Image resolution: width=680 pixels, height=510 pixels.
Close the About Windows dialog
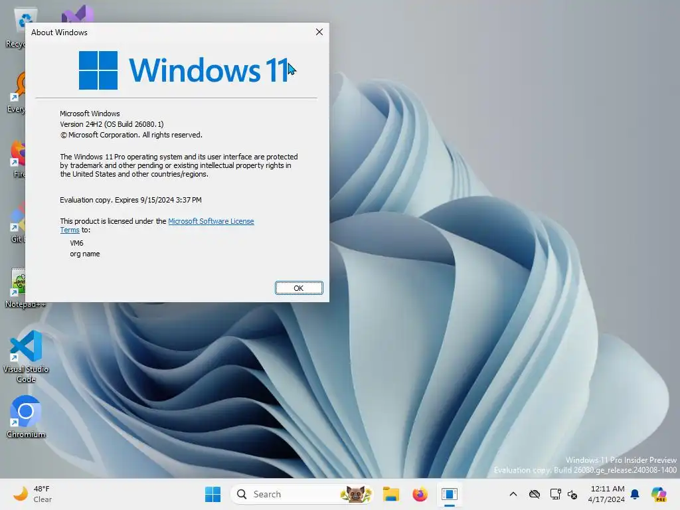click(x=319, y=32)
